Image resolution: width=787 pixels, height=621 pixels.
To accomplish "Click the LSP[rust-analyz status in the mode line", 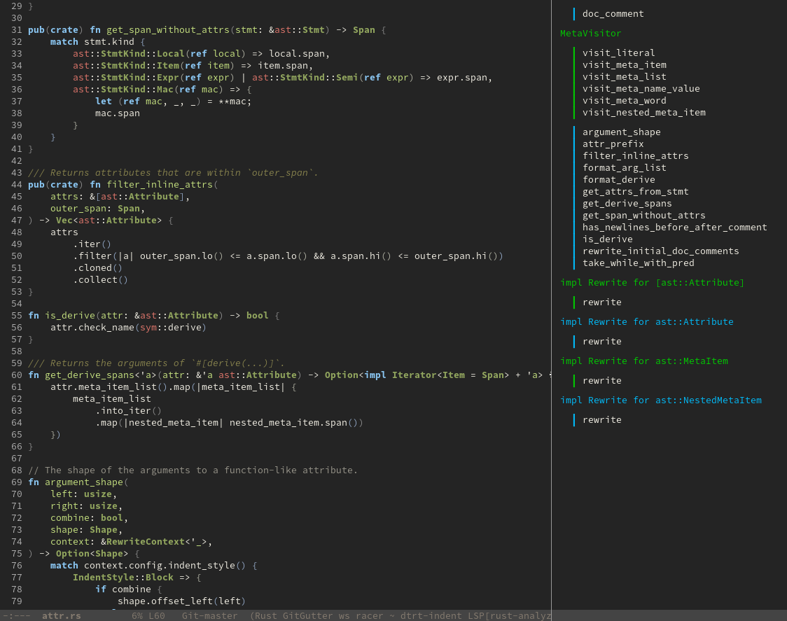I will [508, 615].
